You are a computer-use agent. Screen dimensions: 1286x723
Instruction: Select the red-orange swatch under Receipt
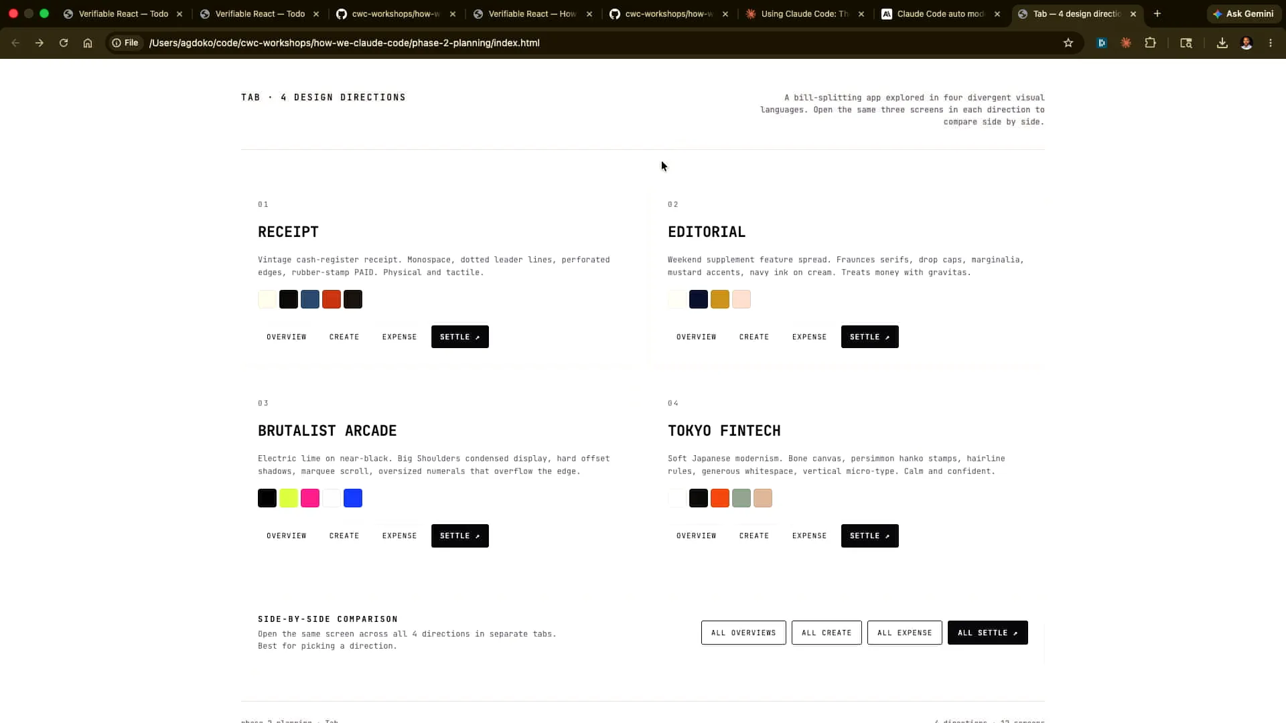pyautogui.click(x=332, y=299)
